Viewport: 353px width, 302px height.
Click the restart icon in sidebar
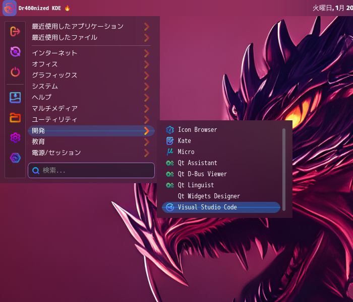point(15,52)
